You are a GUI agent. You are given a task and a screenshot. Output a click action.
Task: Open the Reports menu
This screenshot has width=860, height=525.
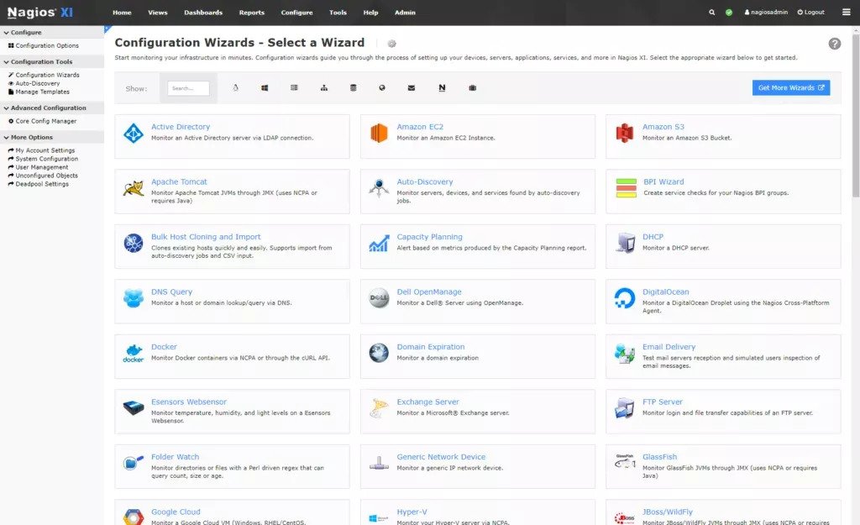click(x=252, y=13)
